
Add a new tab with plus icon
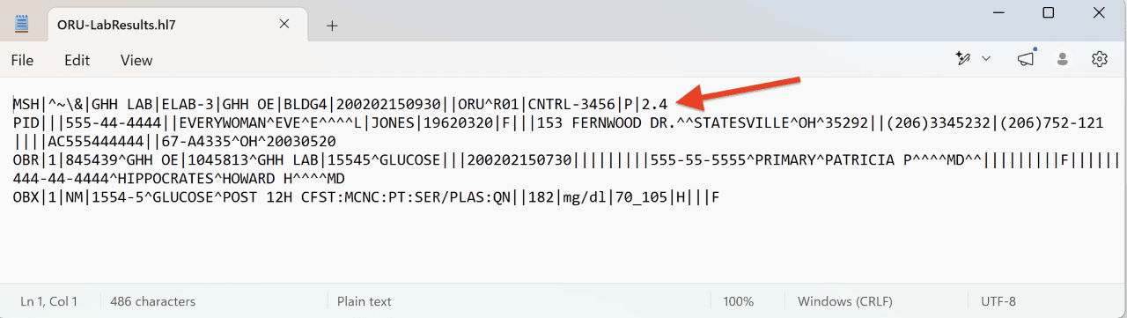[x=332, y=26]
